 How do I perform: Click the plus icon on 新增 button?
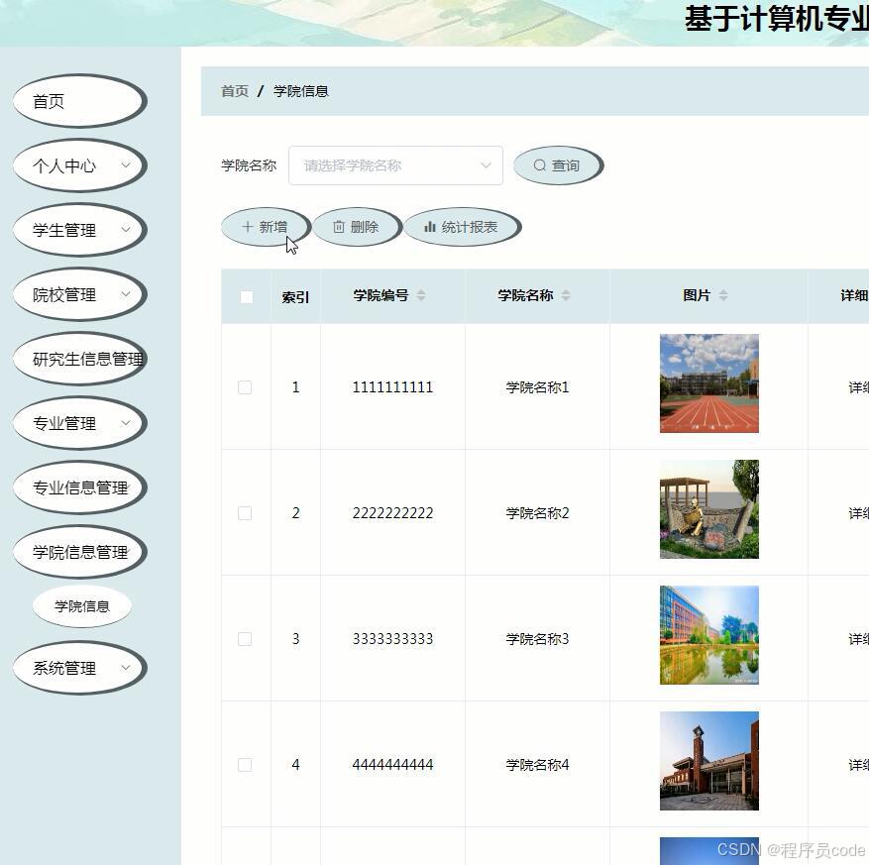(x=248, y=227)
